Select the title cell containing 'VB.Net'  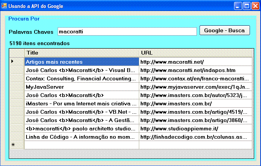[x=82, y=112]
